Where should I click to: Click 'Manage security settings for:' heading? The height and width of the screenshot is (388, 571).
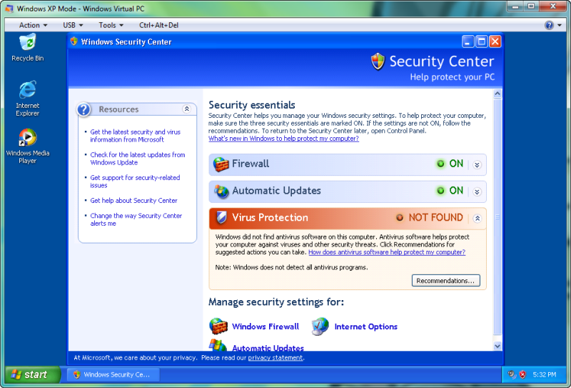(276, 302)
